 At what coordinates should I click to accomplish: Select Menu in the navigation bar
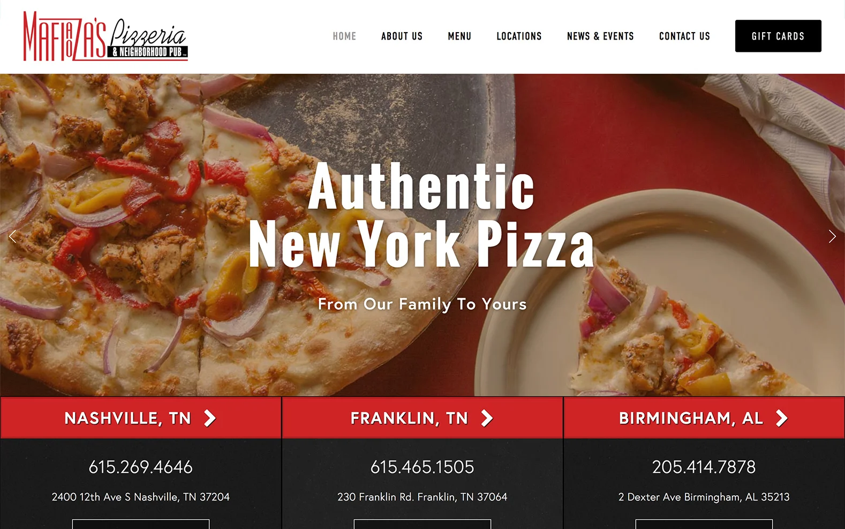[x=459, y=36]
